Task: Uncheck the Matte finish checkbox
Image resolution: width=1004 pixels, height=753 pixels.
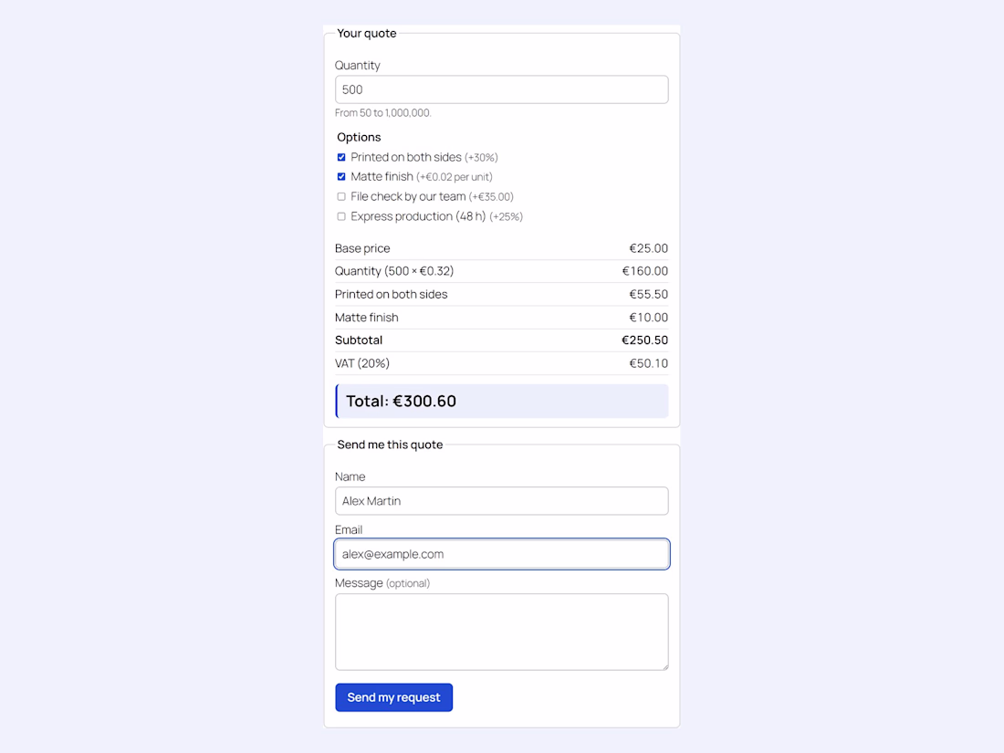Action: [341, 177]
